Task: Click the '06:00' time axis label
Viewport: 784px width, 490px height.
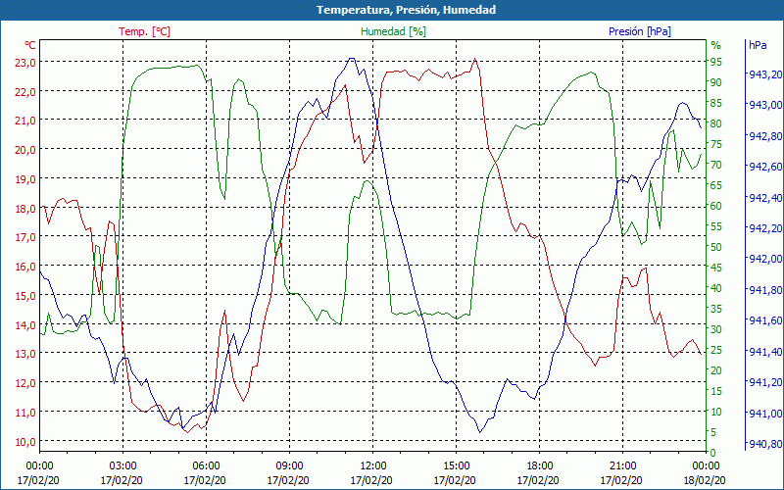Action: 206,466
